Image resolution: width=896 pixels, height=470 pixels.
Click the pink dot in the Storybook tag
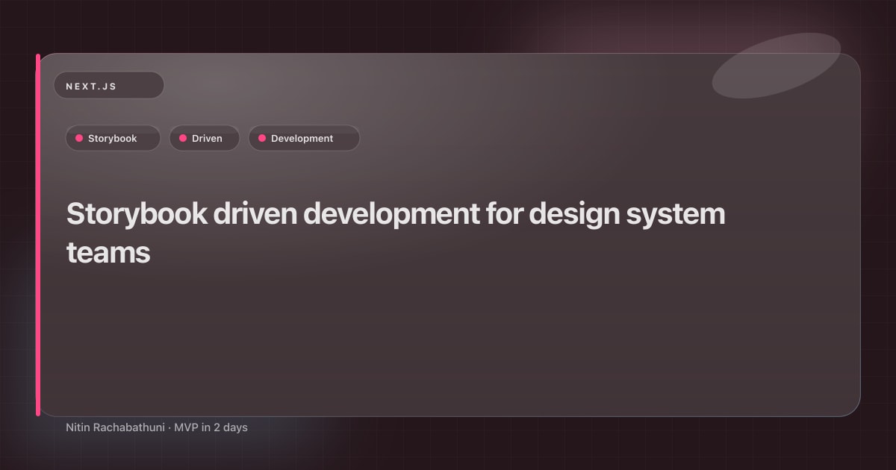(79, 138)
